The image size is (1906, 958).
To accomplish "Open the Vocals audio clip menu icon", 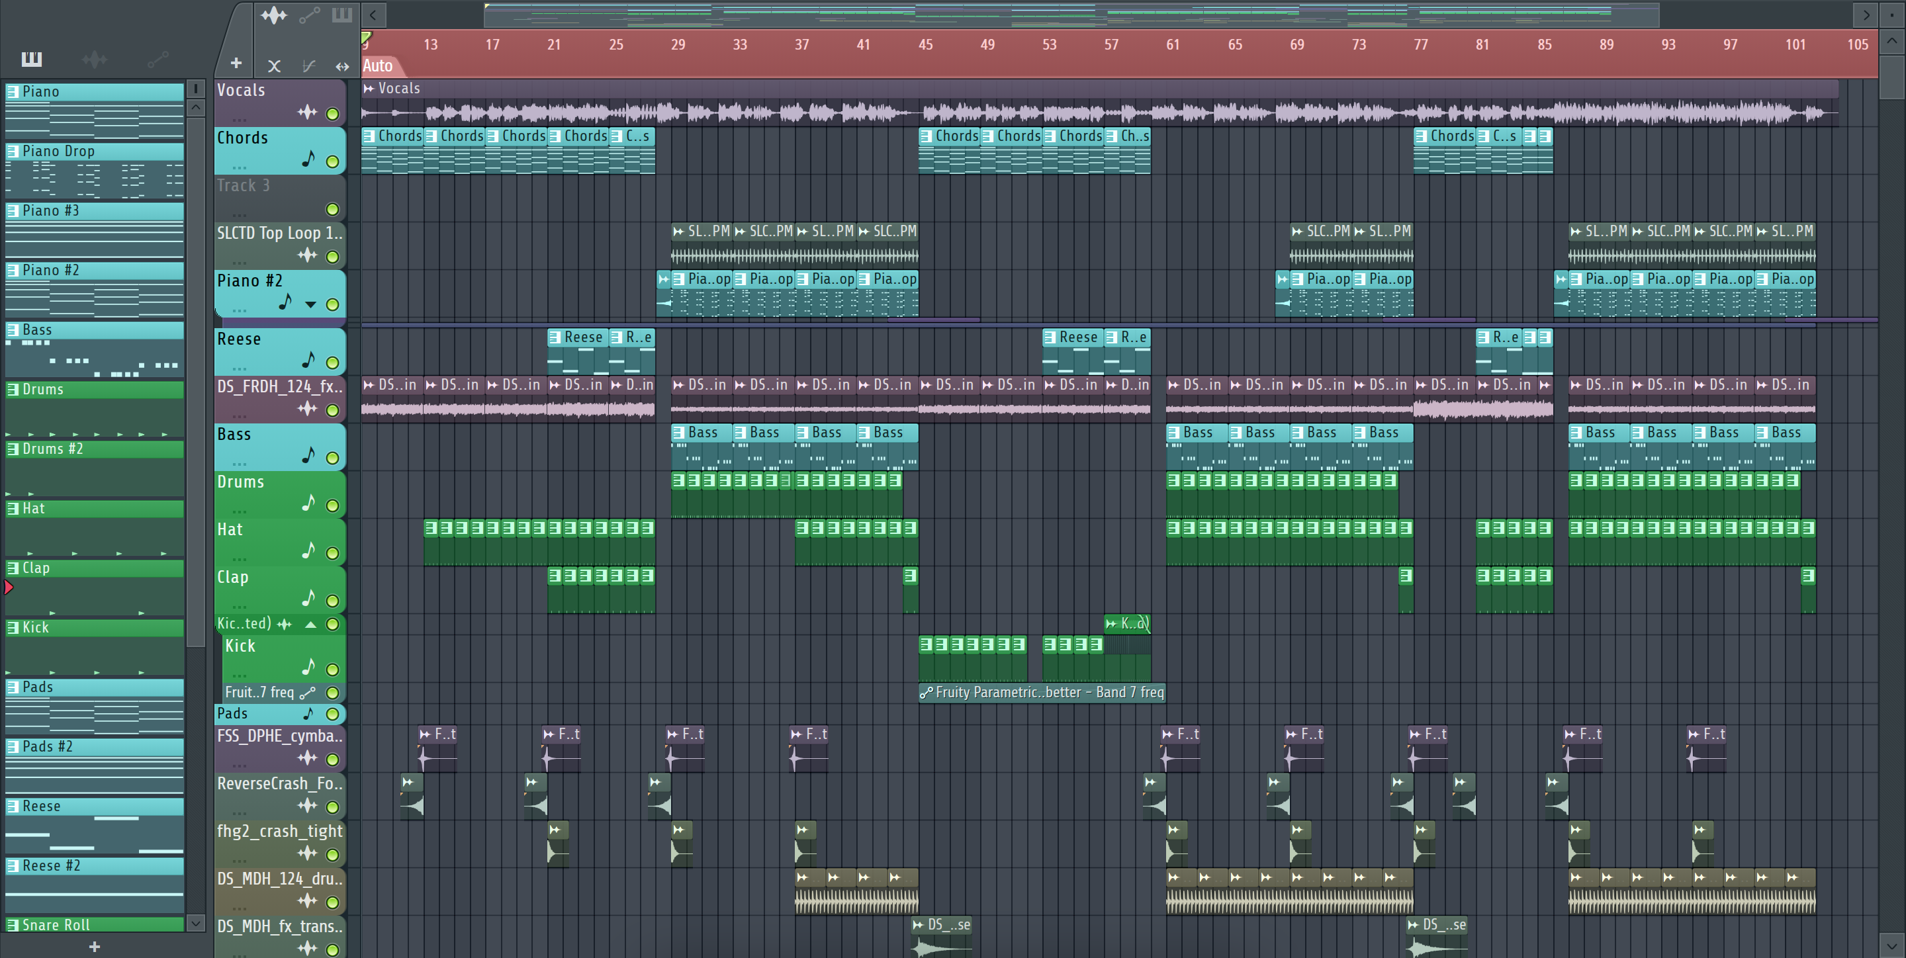I will pyautogui.click(x=369, y=89).
